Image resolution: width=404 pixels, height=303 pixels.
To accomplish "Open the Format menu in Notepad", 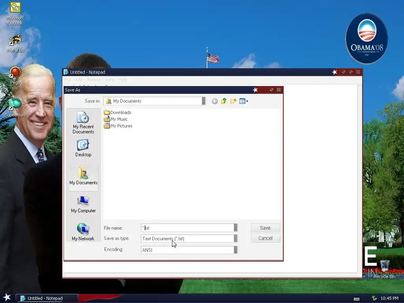I will click(94, 80).
